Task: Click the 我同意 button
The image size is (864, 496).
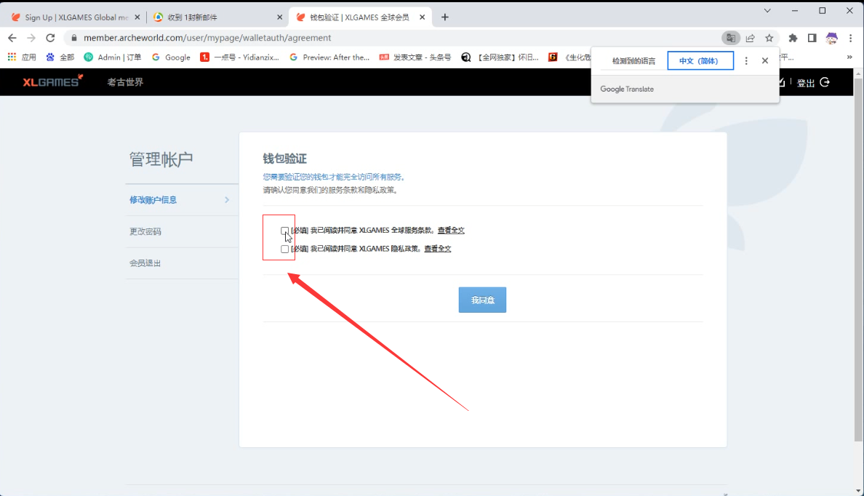Action: point(482,300)
